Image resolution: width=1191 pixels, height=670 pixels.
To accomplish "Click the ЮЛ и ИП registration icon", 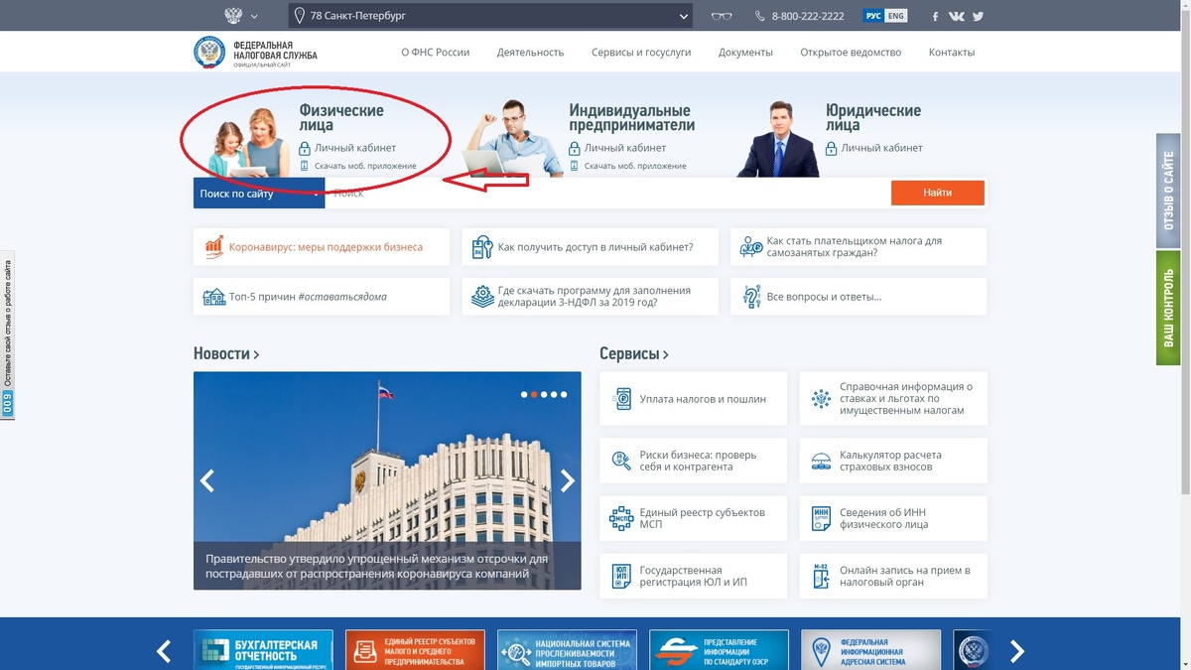I will pyautogui.click(x=622, y=576).
